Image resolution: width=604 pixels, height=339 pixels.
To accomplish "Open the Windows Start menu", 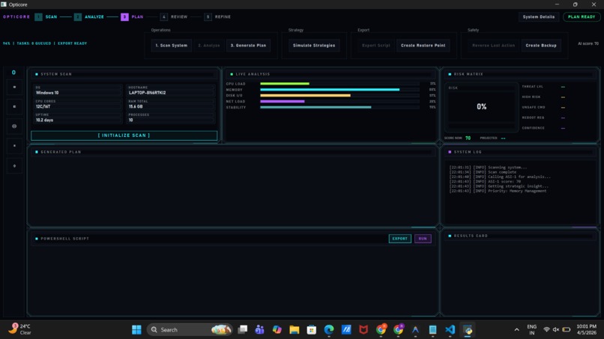I will 136,330.
